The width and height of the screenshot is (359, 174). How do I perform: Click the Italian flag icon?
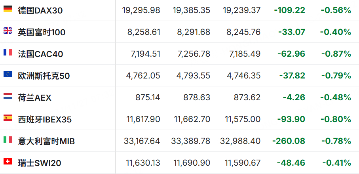pyautogui.click(x=8, y=140)
